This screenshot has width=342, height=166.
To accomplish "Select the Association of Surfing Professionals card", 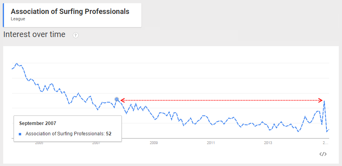I will [x=72, y=15].
